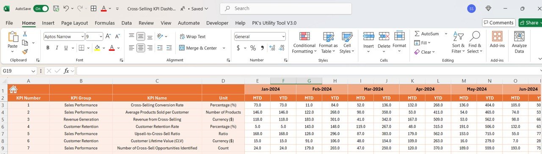Viewport: 542px width, 154px height.
Task: Open the Analyze Data tool
Action: [x=519, y=42]
